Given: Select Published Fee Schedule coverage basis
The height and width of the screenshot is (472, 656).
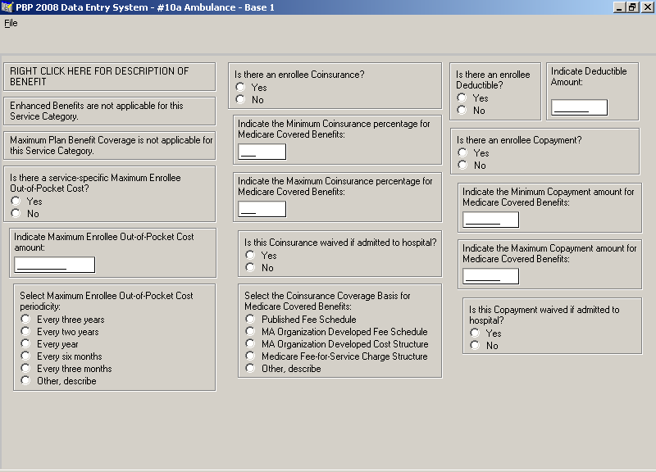Looking at the screenshot, I should tap(250, 319).
